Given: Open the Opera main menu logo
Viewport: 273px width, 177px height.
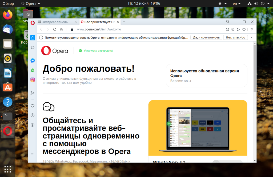Looking at the screenshot, I should click(x=33, y=23).
